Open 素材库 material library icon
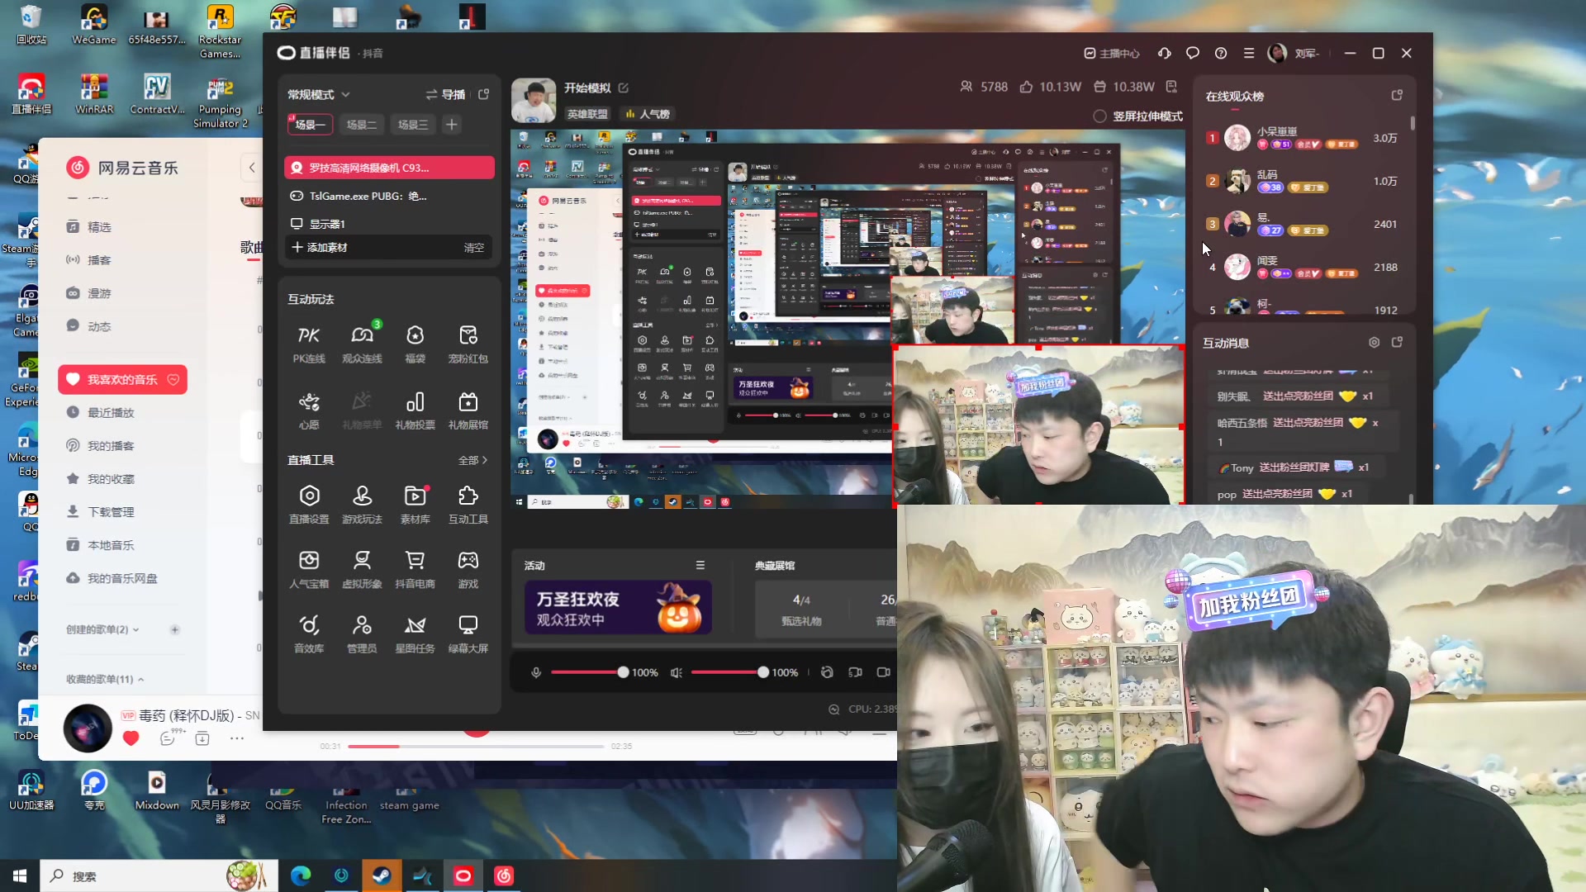 pos(415,504)
